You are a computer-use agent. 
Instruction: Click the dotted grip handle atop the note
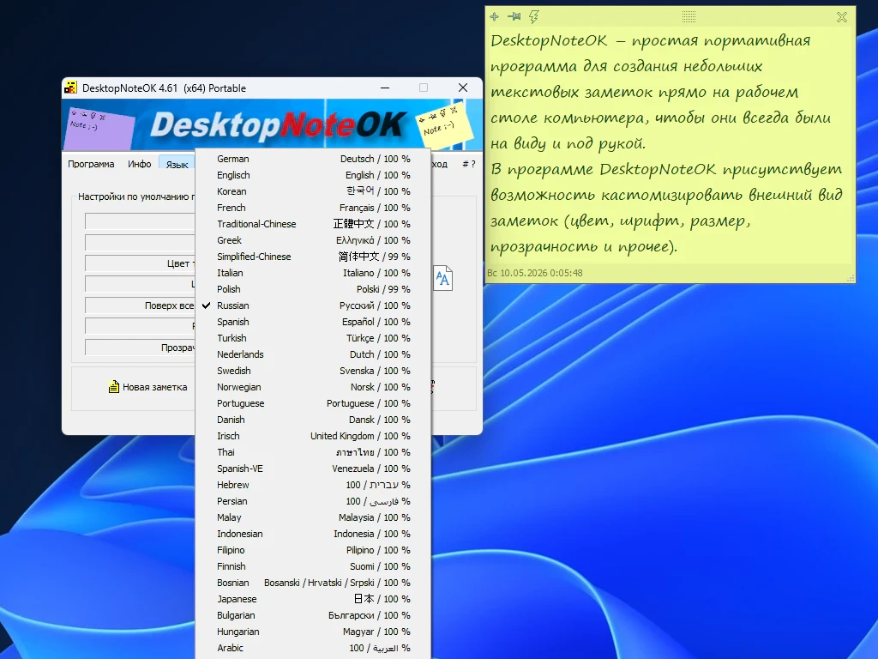click(689, 17)
